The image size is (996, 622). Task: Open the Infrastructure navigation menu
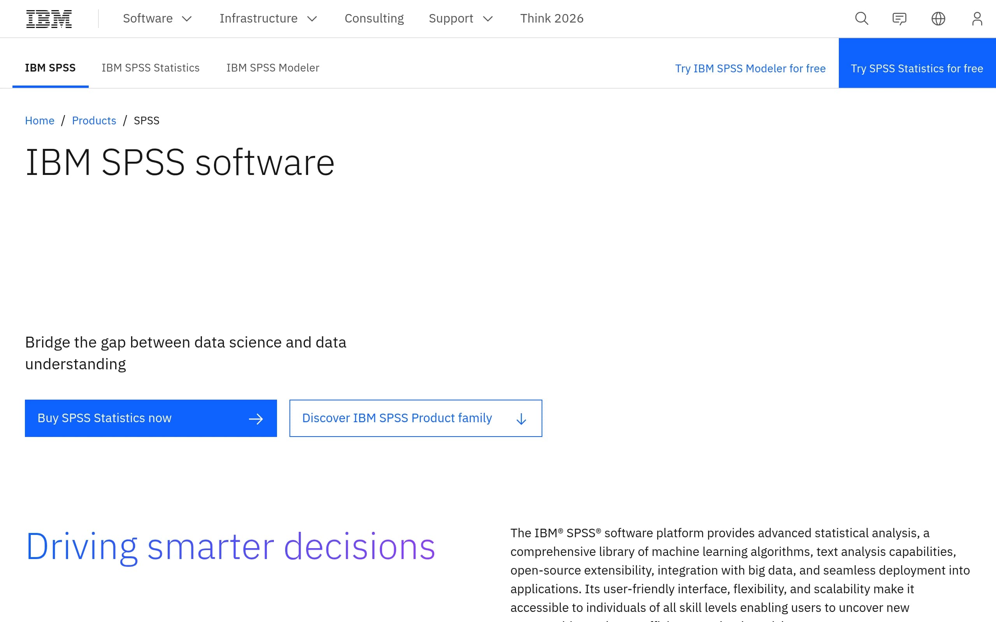[x=268, y=19]
